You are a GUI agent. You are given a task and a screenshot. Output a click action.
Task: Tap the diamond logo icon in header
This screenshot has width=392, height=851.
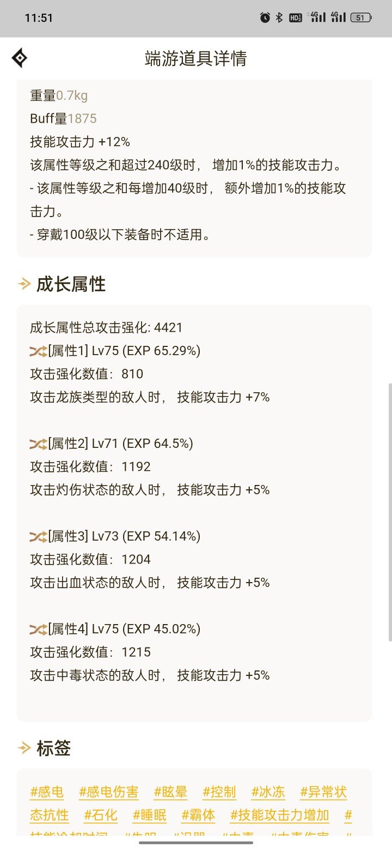20,58
